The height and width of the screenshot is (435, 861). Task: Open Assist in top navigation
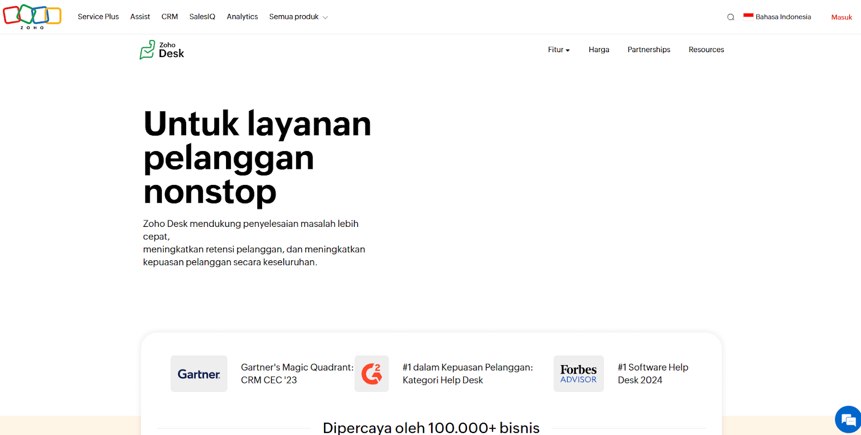tap(140, 17)
